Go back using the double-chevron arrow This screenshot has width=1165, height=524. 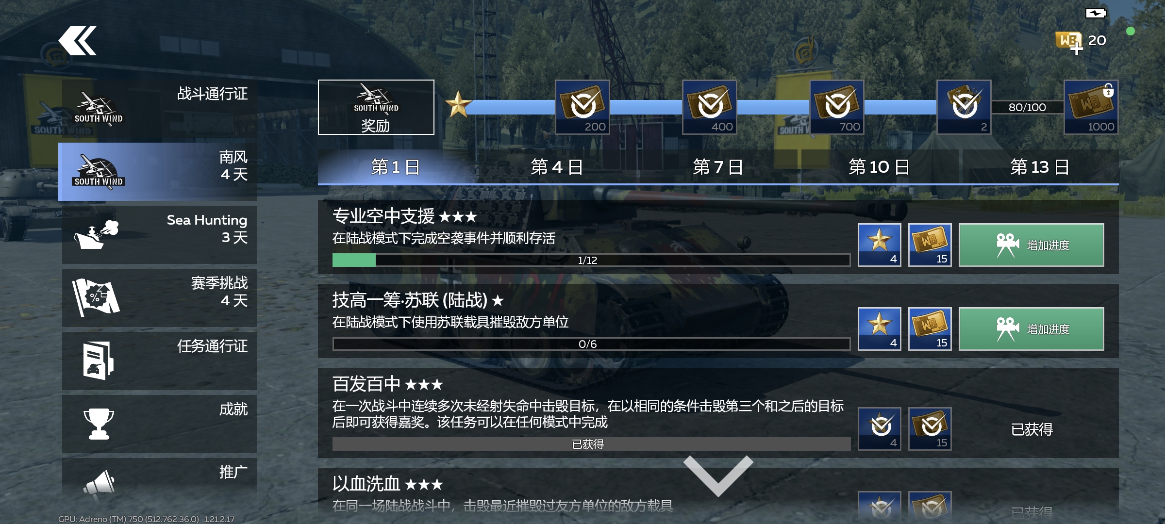(78, 41)
